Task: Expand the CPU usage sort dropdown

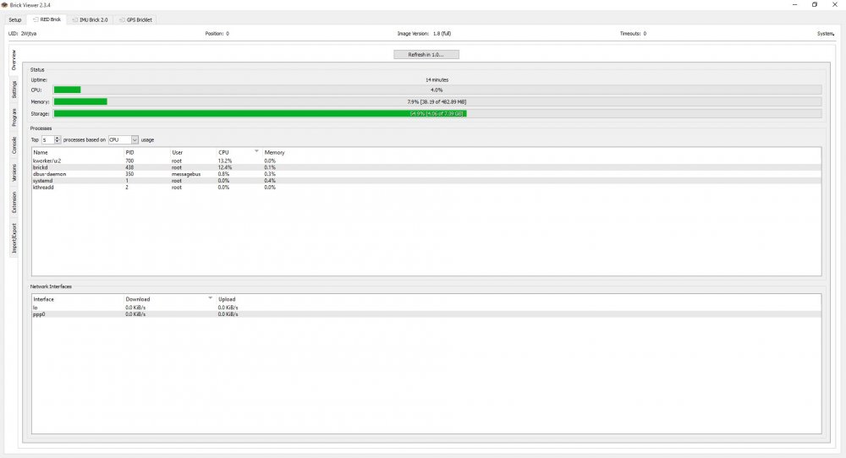Action: pyautogui.click(x=134, y=139)
